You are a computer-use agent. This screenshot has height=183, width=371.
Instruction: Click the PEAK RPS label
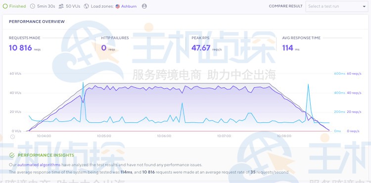click(x=200, y=37)
